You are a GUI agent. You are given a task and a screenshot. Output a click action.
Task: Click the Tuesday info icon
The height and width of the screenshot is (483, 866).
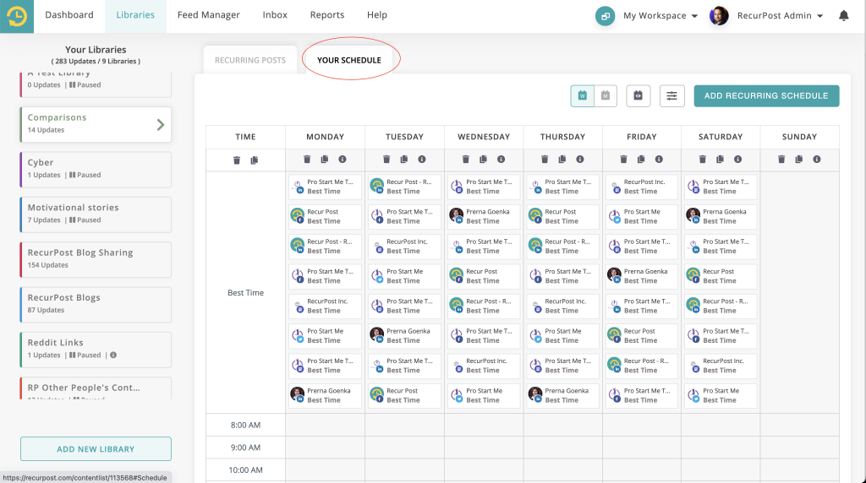click(x=422, y=160)
